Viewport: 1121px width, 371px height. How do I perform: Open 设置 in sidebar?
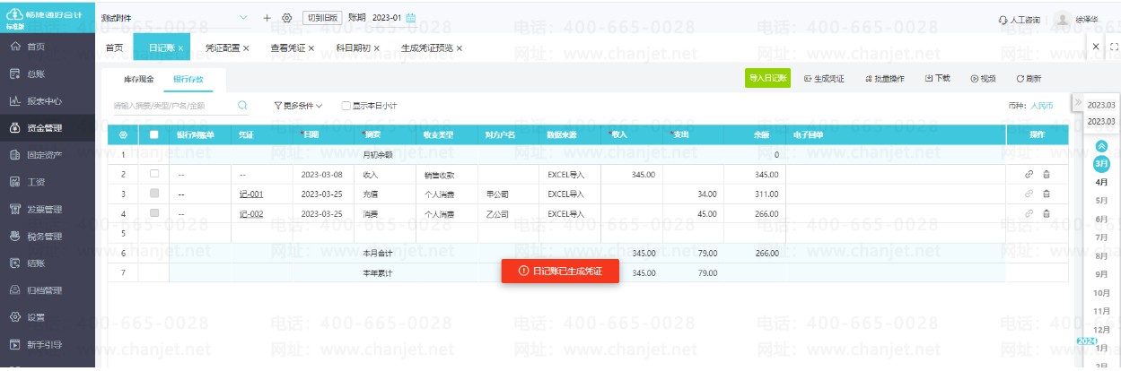48,317
